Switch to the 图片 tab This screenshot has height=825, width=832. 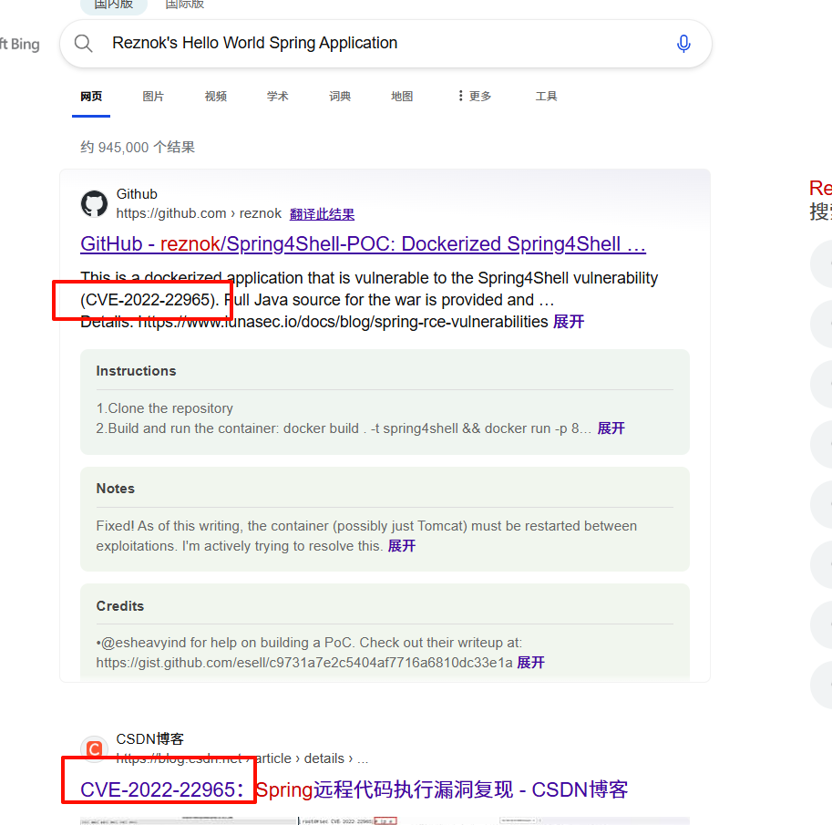pyautogui.click(x=153, y=96)
